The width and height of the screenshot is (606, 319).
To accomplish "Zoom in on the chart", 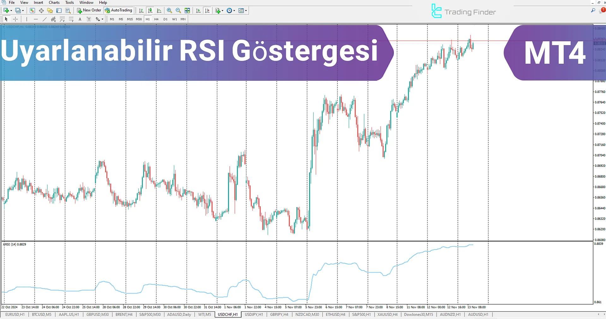I will tap(169, 10).
